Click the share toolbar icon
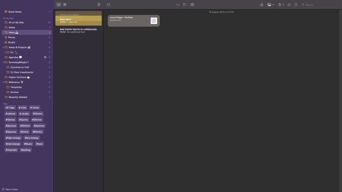 pyautogui.click(x=296, y=5)
